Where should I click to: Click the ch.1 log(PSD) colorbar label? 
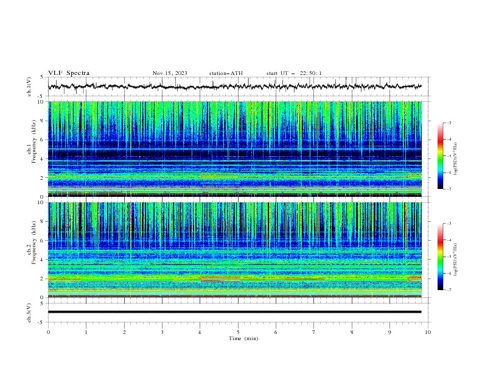coord(456,159)
